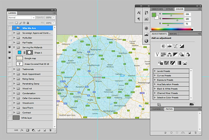Click the Color Balance scales icon
Image resolution: width=209 pixels, height=140 pixels.
[x=170, y=54]
